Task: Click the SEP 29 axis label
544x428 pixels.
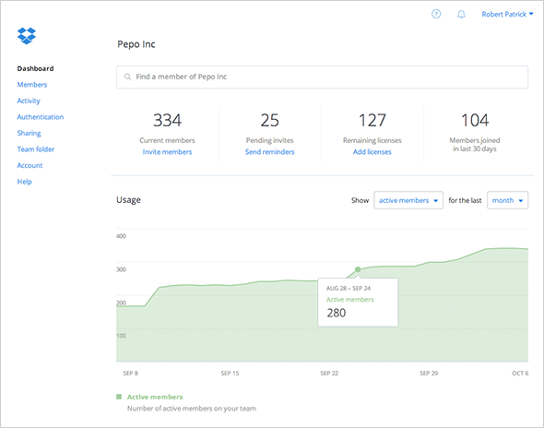Action: 429,374
